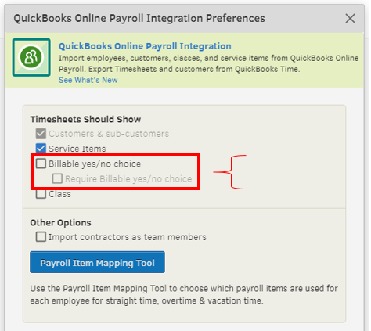Click the Use the Payroll Item Mapping Tool description
371x331 pixels.
184,294
